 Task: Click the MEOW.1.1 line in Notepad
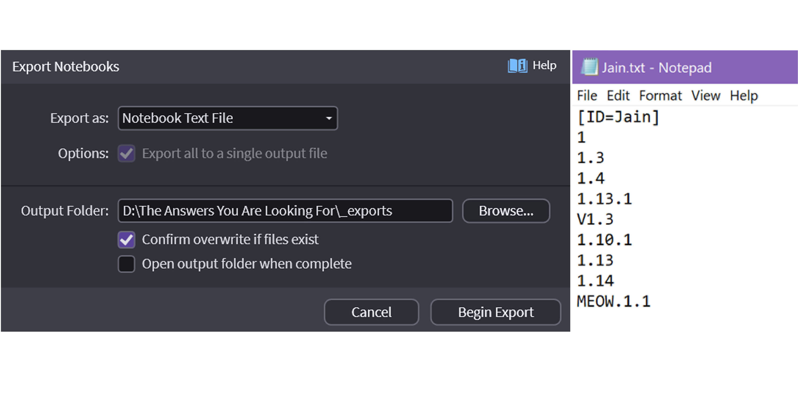[x=613, y=301]
